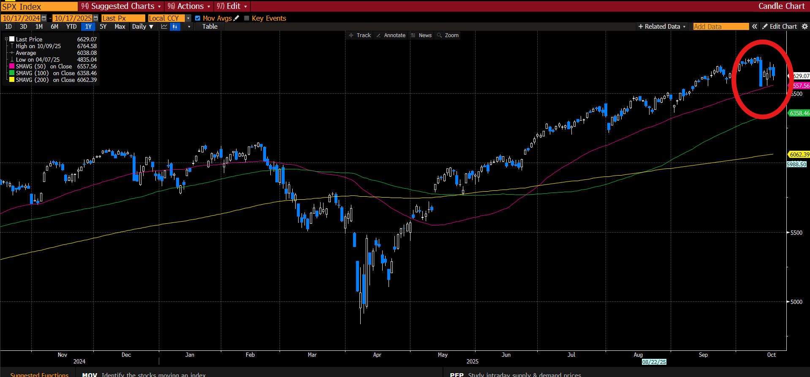The image size is (810, 377).
Task: Switch to line chart type icon
Action: [164, 27]
